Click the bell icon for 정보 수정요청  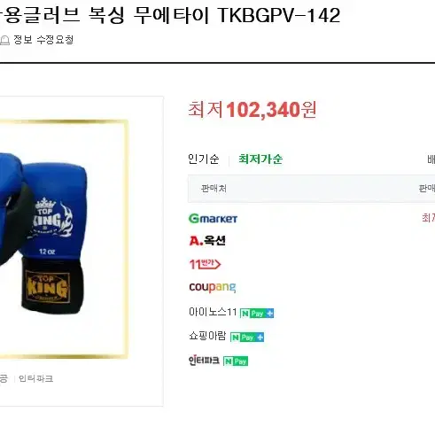click(x=4, y=40)
